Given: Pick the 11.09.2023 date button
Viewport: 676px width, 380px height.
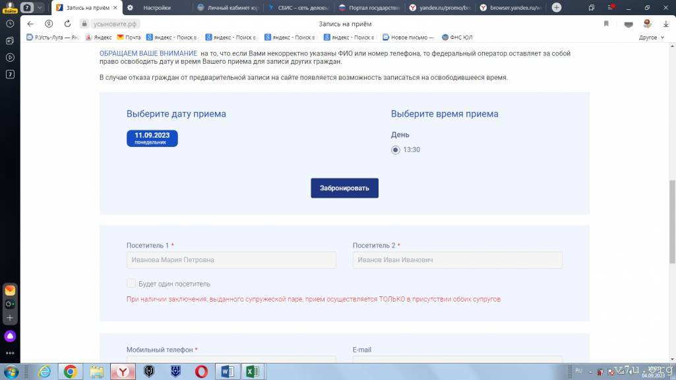Looking at the screenshot, I should [x=152, y=138].
